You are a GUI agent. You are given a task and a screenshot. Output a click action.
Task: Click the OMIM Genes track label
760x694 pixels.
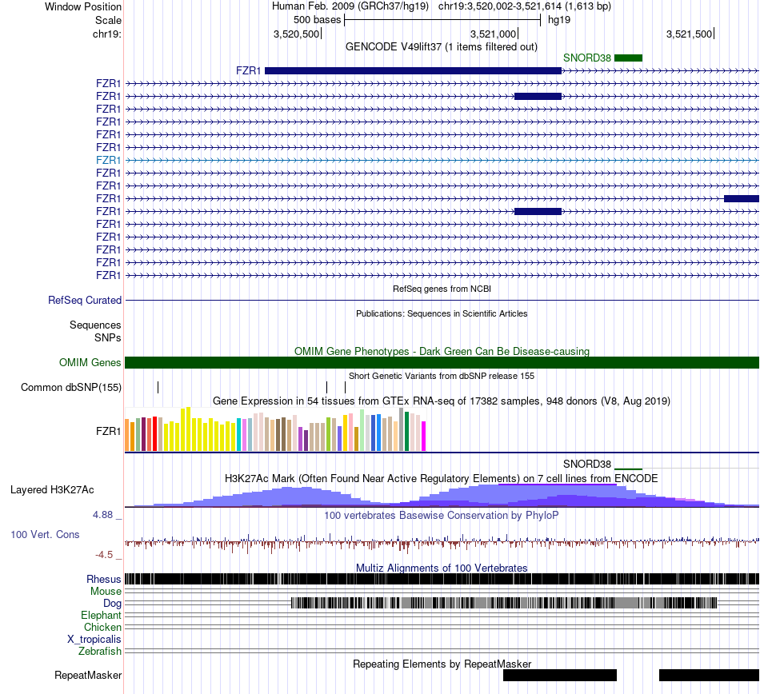click(x=90, y=363)
